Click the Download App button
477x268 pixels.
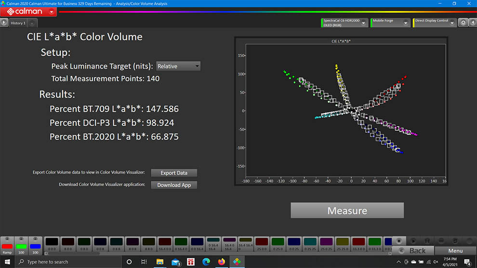pos(174,185)
